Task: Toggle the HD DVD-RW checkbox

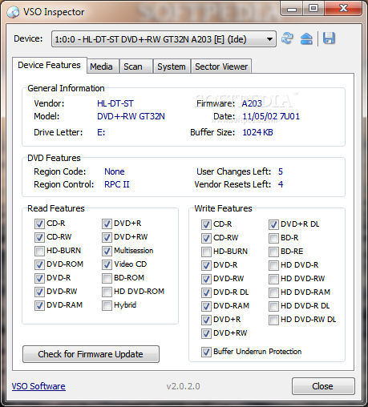Action: (273, 279)
